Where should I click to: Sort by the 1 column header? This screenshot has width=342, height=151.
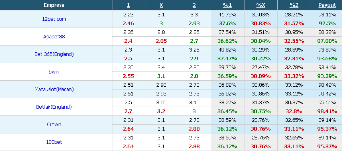tap(128, 5)
